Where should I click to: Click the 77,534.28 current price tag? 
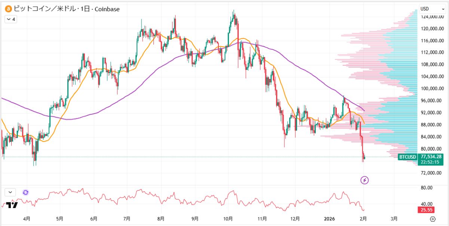(x=431, y=157)
